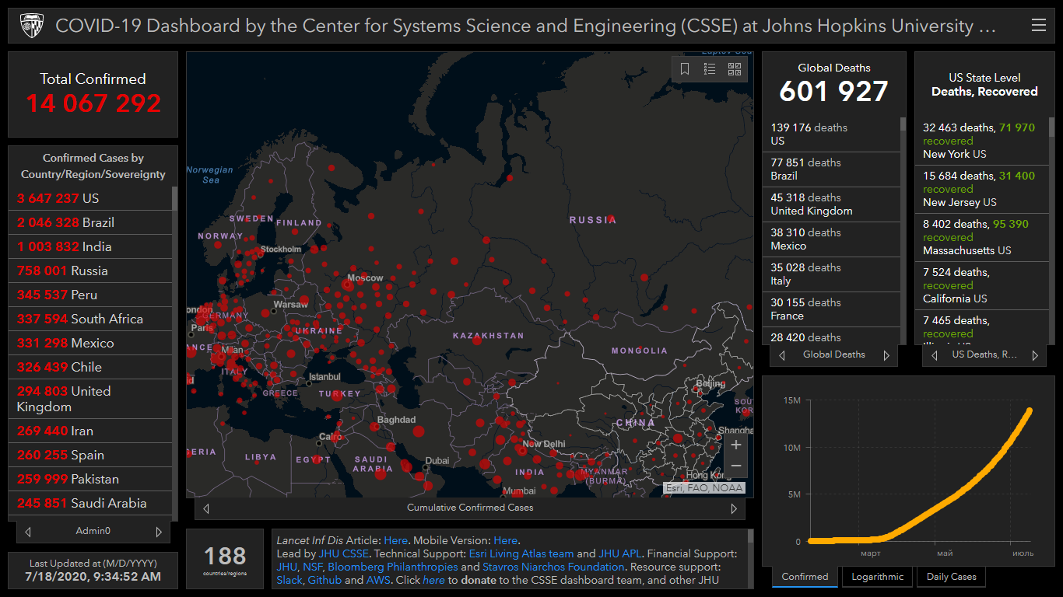The height and width of the screenshot is (597, 1063).
Task: Switch chart to Logarithmic tab
Action: pyautogui.click(x=877, y=577)
